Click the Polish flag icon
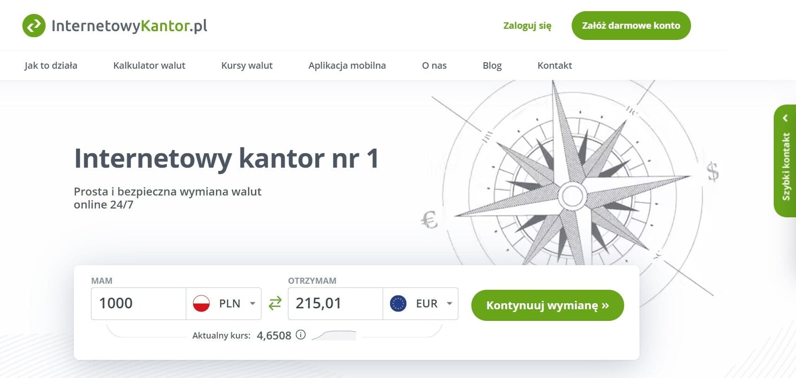This screenshot has width=796, height=378. point(202,304)
